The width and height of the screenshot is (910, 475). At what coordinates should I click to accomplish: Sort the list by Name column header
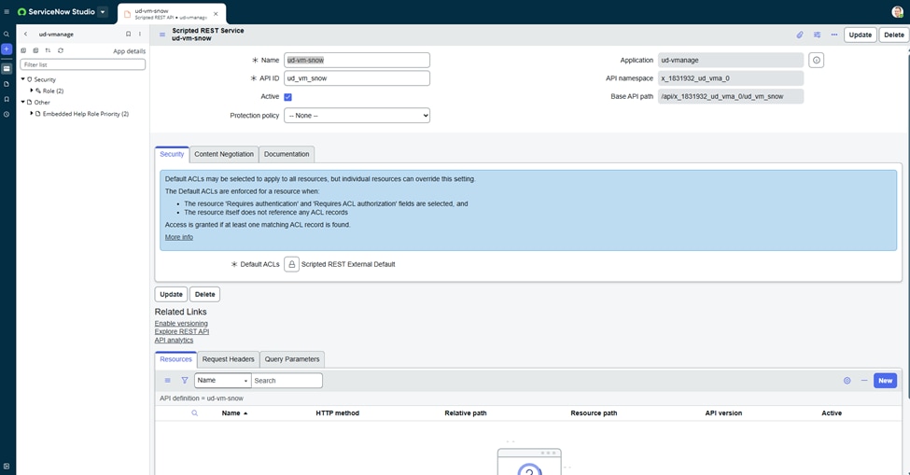point(231,412)
